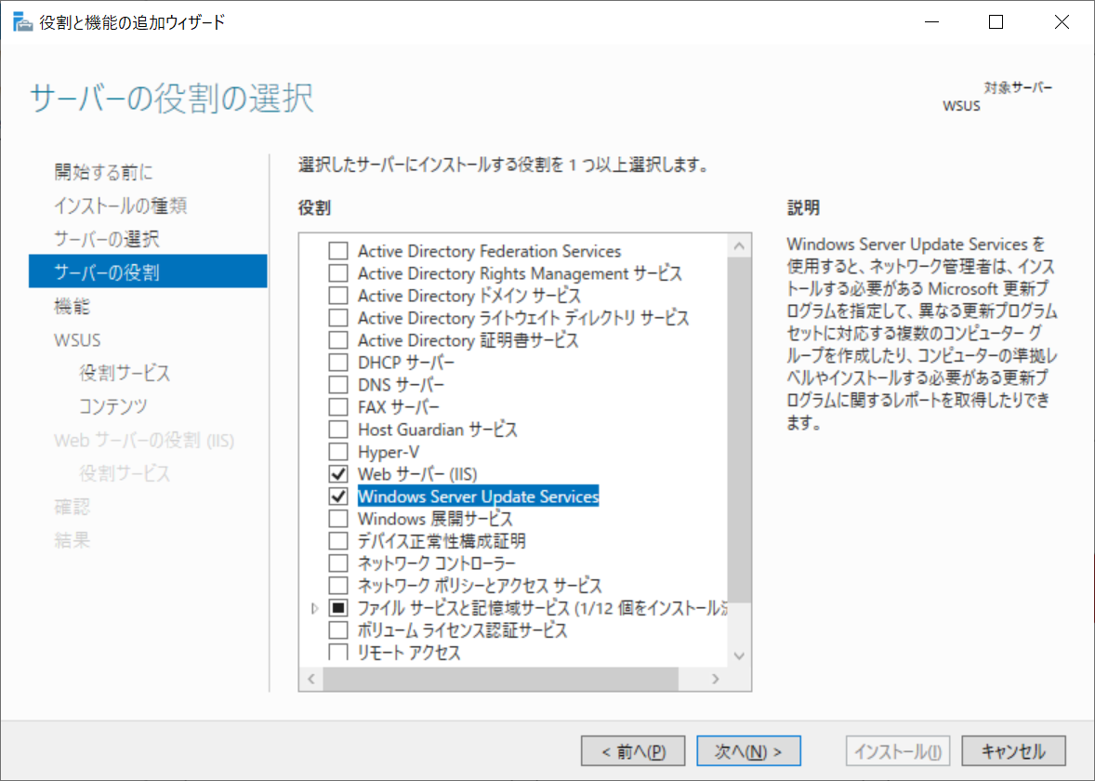Check ネットワーク コントローラー role

pyautogui.click(x=338, y=563)
